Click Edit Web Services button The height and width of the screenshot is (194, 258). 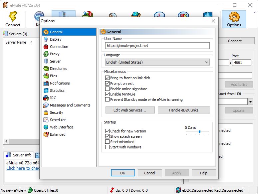pyautogui.click(x=130, y=110)
